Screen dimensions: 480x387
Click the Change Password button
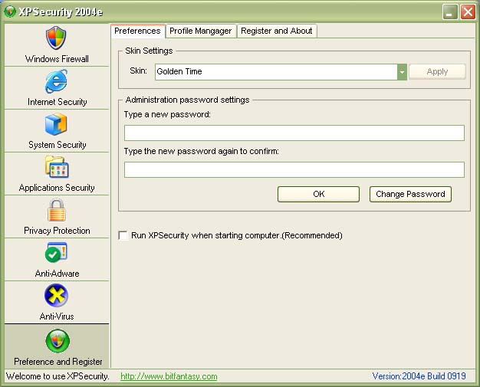pos(410,194)
